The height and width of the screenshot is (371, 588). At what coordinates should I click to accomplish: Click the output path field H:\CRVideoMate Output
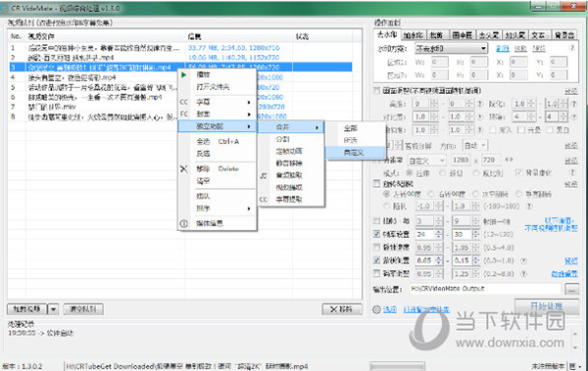pos(485,289)
